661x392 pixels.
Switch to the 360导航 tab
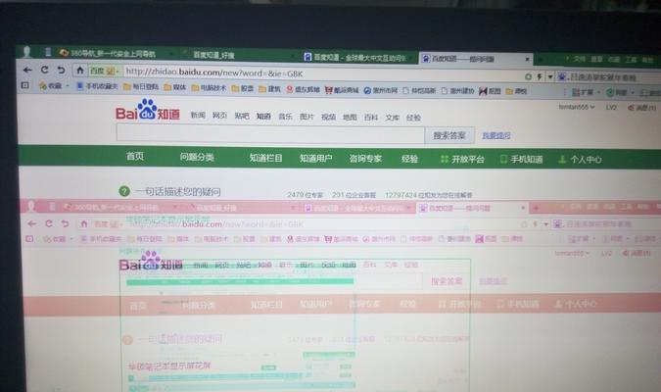point(114,53)
